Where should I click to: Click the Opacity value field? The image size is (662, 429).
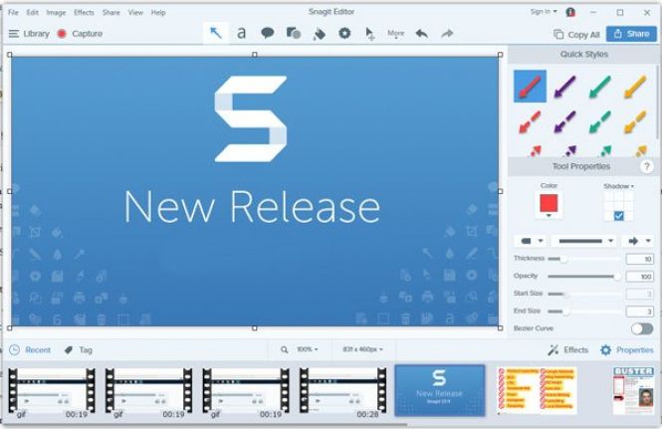tap(640, 277)
